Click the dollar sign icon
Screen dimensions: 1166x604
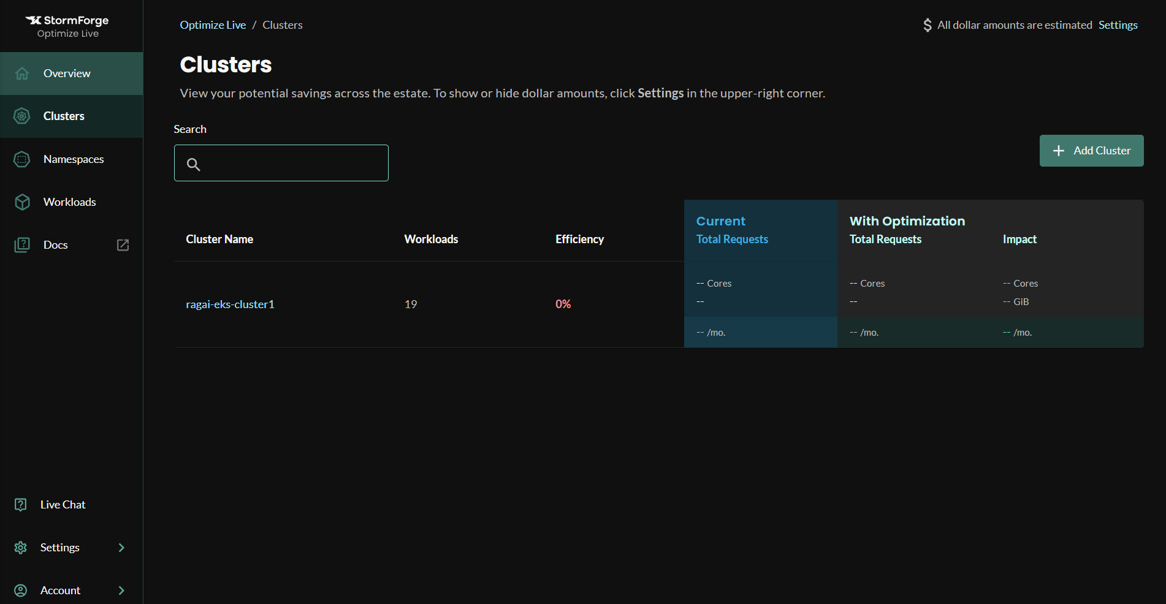pos(928,25)
